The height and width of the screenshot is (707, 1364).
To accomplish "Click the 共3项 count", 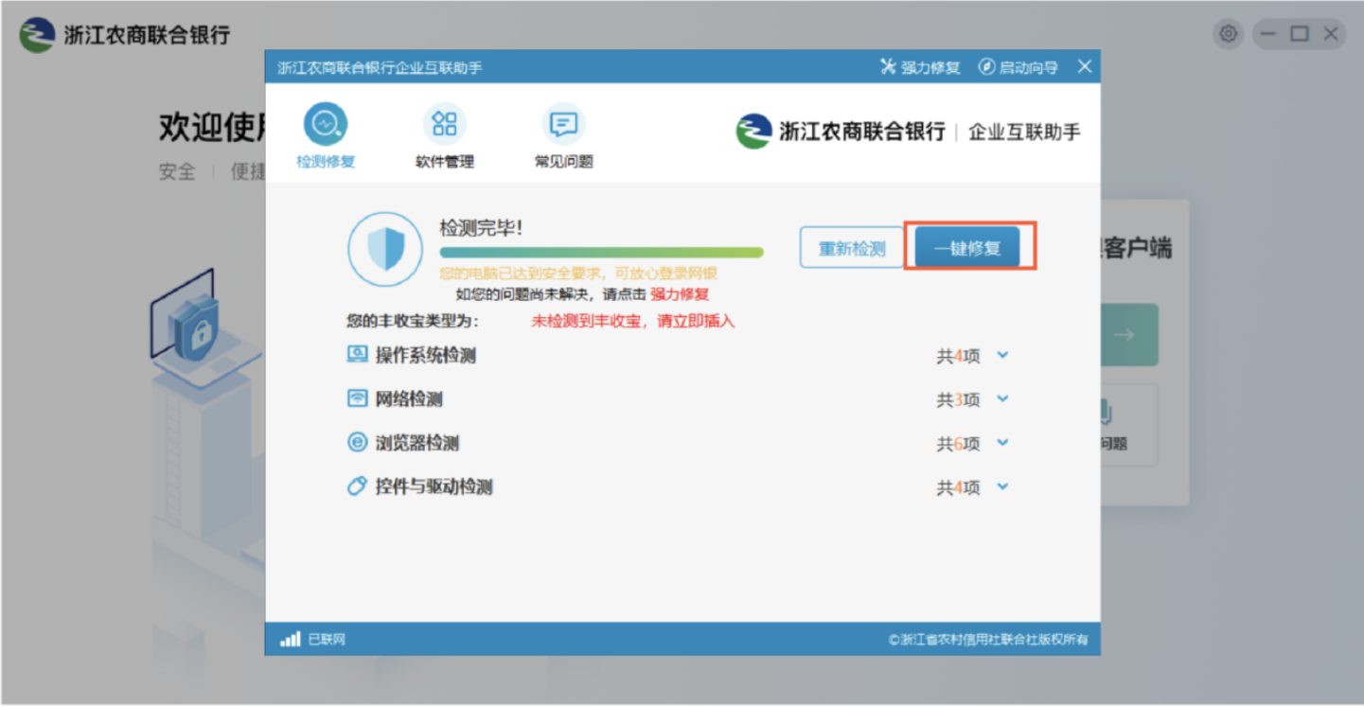I will pyautogui.click(x=959, y=400).
